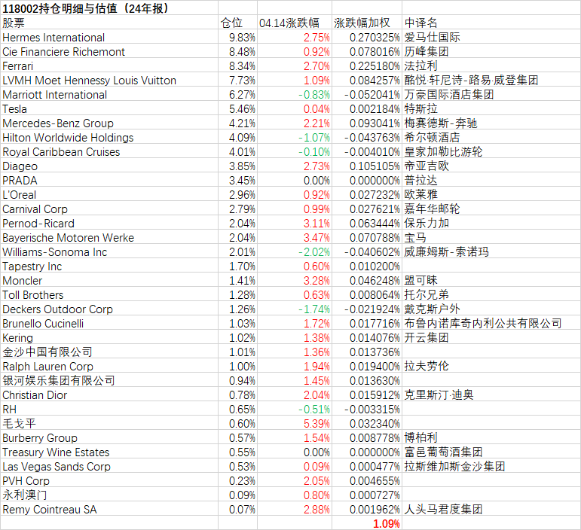Select the 金沙中国有限公司 cell

tap(109, 352)
